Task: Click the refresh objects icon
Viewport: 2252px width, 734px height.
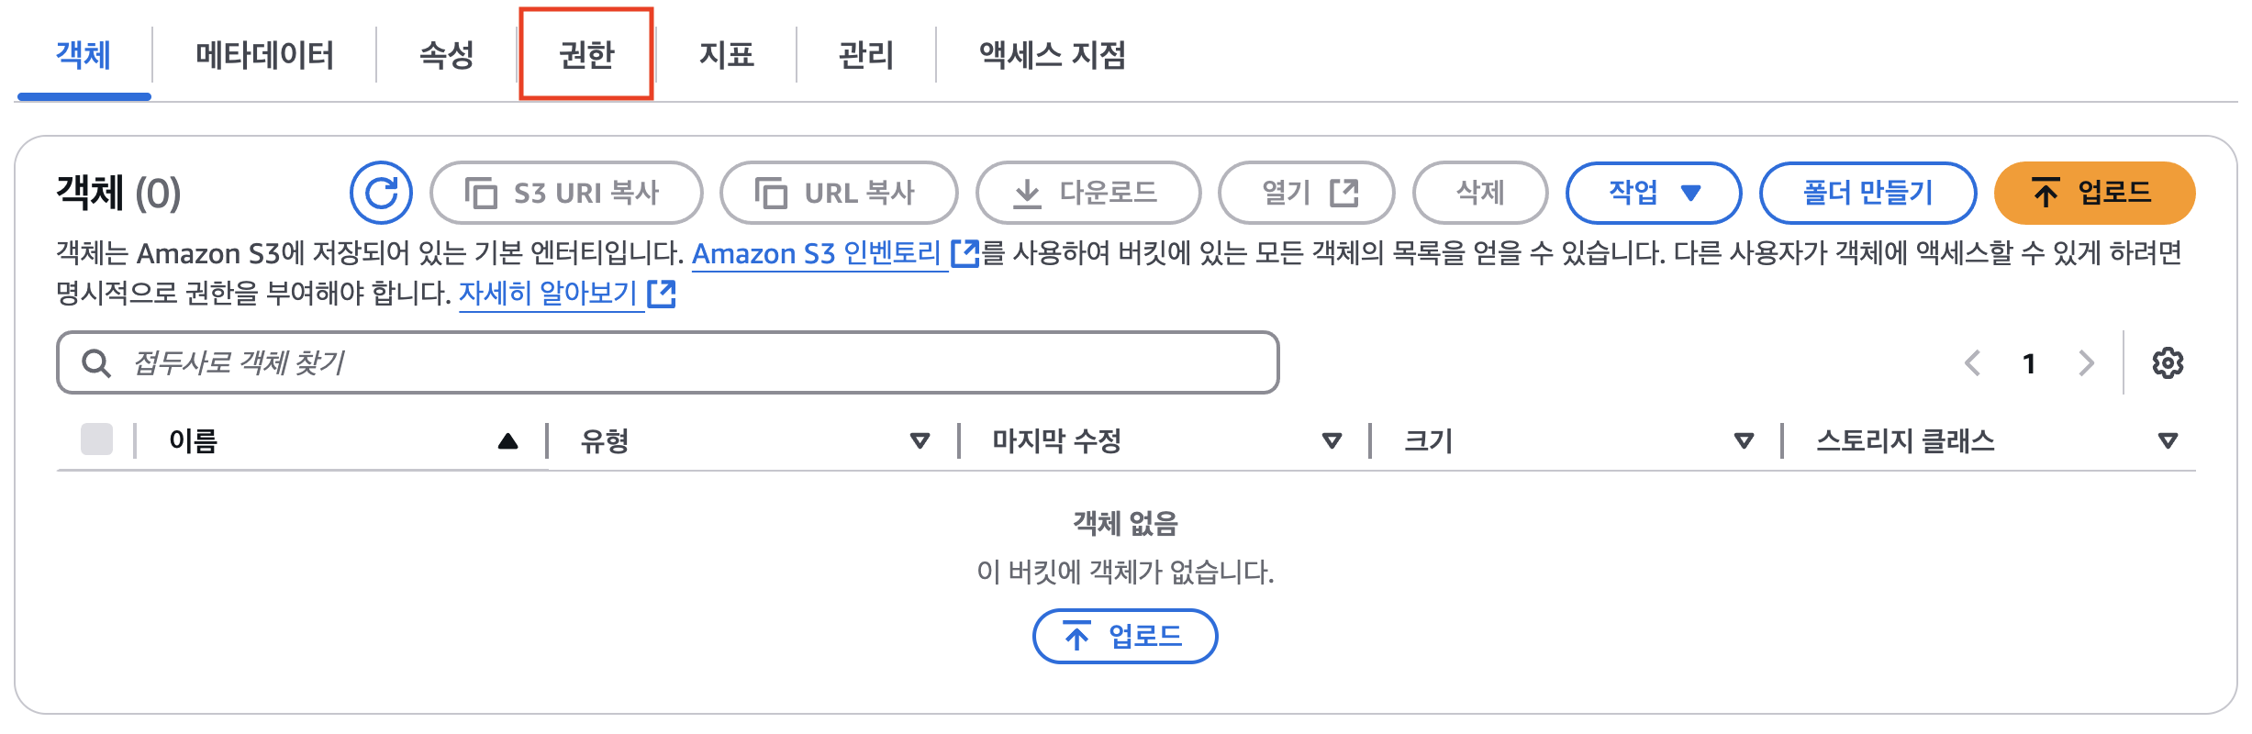Action: pyautogui.click(x=381, y=193)
